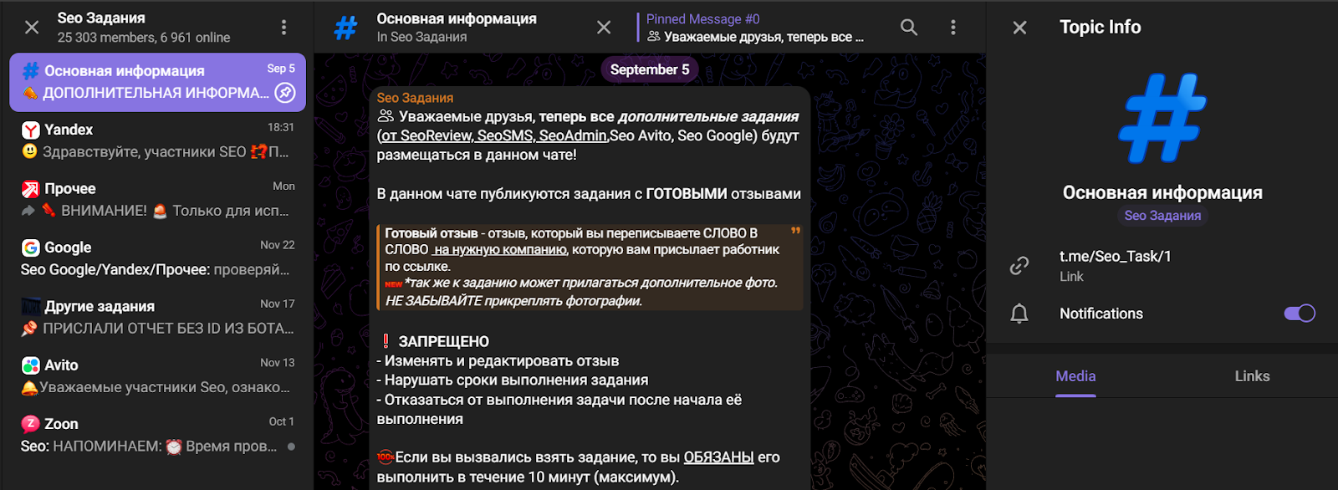1338x490 pixels.
Task: Click the Google topic G icon
Action: [x=31, y=248]
